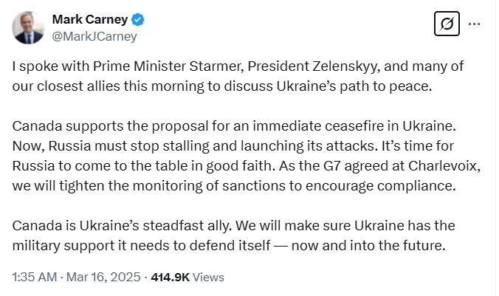
Task: Open the @MarkJCarney handle link
Action: (x=94, y=36)
